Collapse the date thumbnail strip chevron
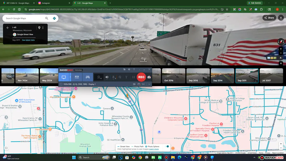This screenshot has width=286, height=161. 281,58
